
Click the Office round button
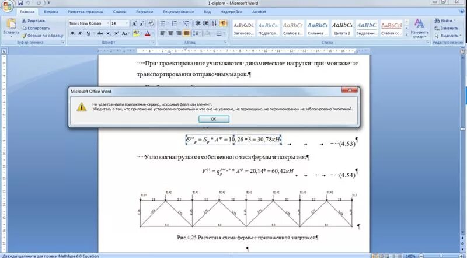point(6,5)
